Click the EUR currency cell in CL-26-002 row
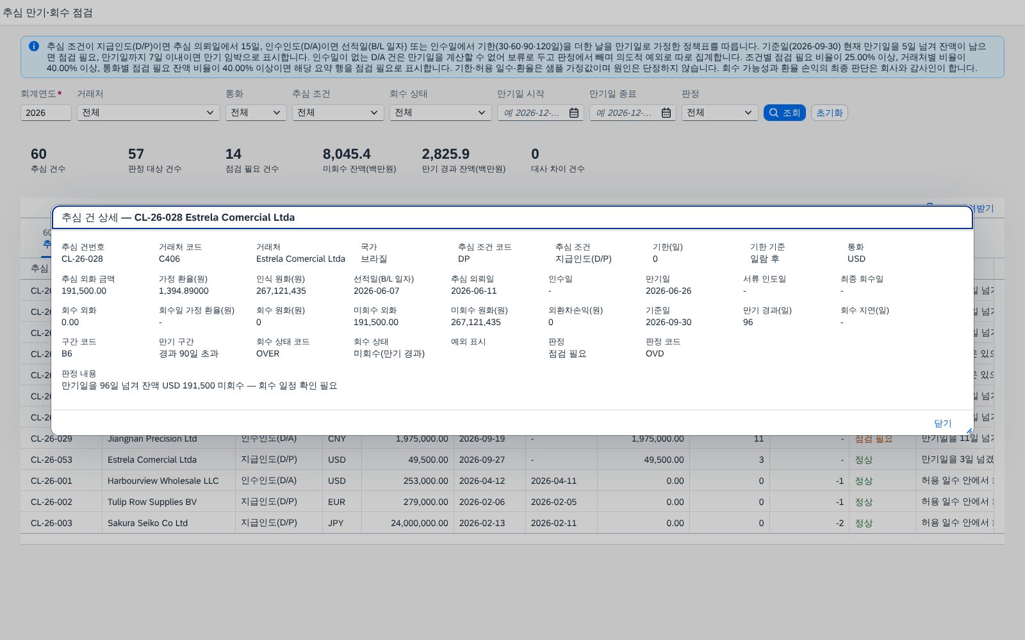The width and height of the screenshot is (1025, 640). pos(342,502)
